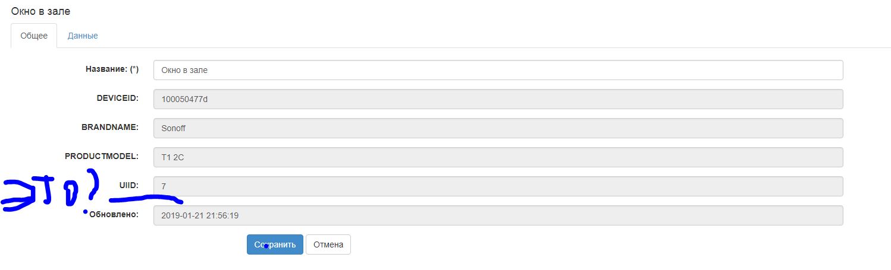Select the Общее tab
The width and height of the screenshot is (891, 270).
pyautogui.click(x=34, y=36)
